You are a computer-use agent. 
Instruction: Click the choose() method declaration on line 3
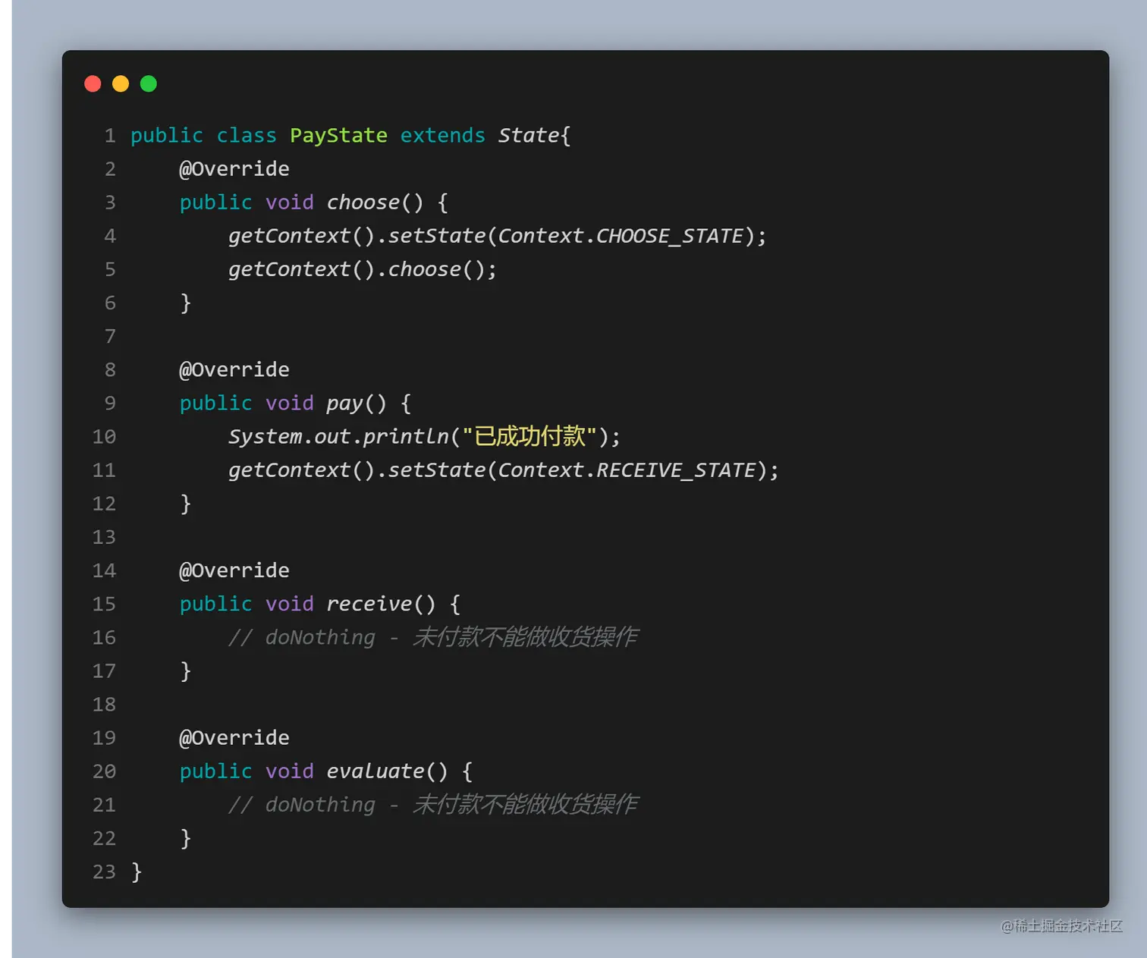click(375, 203)
